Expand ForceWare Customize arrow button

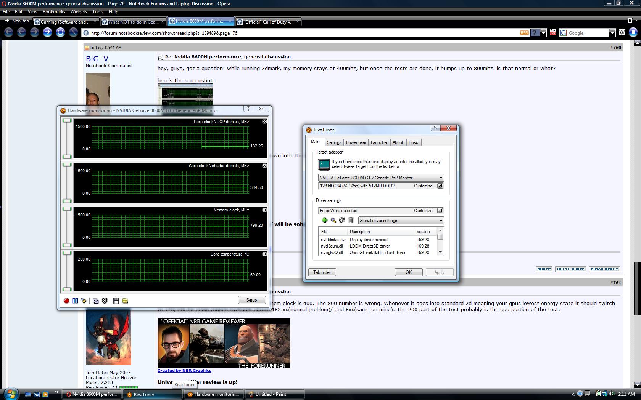[440, 211]
